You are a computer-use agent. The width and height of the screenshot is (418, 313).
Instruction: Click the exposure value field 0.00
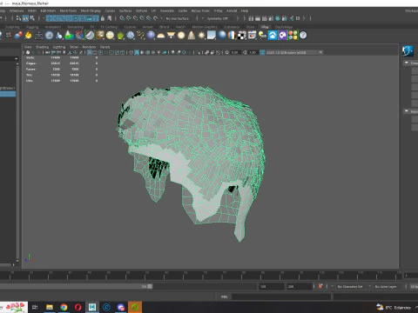point(234,52)
